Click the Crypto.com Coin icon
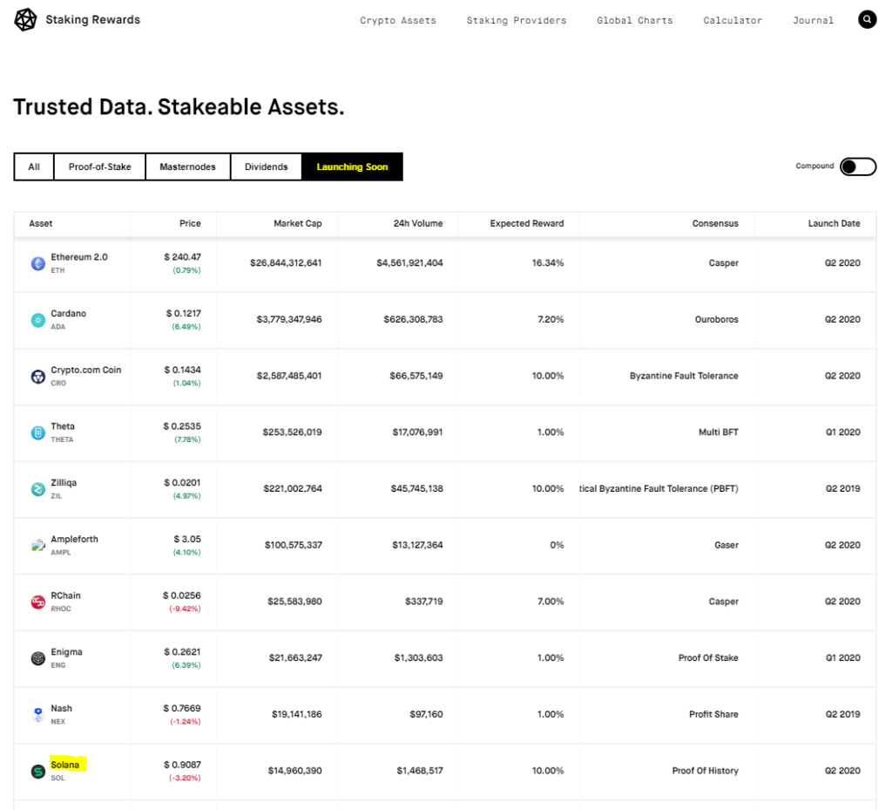The width and height of the screenshot is (892, 810). click(x=38, y=377)
